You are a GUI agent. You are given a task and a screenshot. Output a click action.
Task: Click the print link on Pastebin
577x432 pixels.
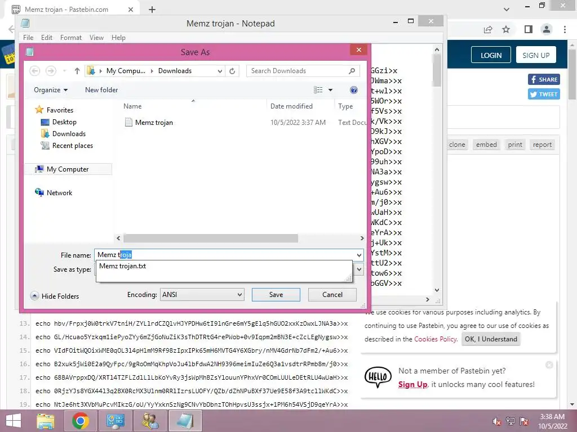[515, 145]
